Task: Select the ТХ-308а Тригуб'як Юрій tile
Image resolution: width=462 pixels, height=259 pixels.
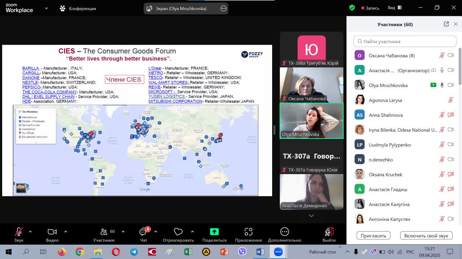Action: [311, 49]
